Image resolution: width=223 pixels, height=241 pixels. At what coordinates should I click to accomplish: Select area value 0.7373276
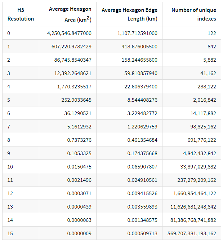(79, 140)
